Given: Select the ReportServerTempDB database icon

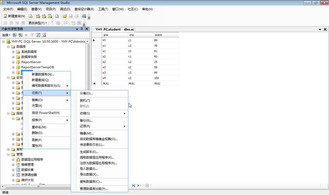Looking at the screenshot, I should pyautogui.click(x=18, y=67).
